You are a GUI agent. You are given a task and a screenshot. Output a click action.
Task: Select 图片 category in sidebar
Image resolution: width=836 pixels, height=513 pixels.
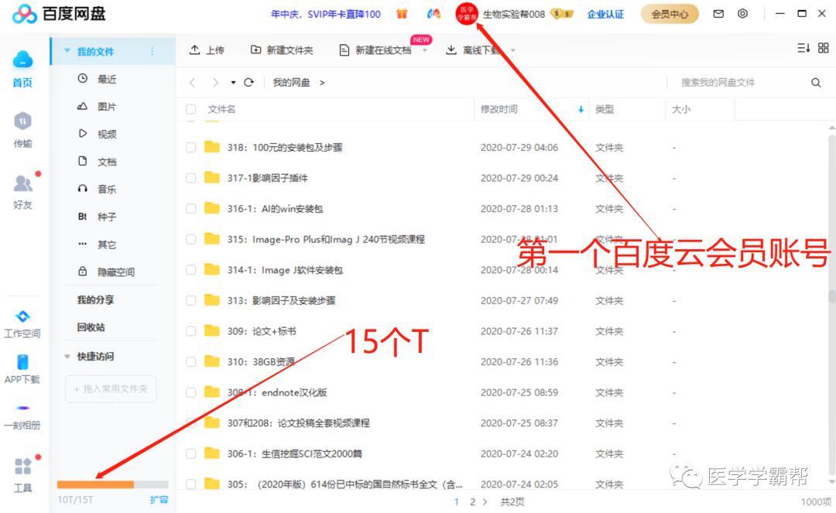coord(107,107)
